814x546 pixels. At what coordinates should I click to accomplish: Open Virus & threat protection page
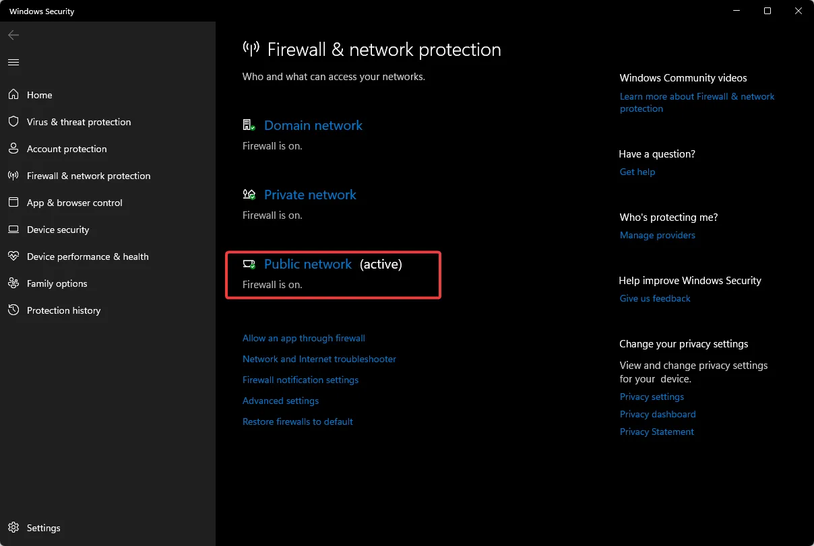79,122
